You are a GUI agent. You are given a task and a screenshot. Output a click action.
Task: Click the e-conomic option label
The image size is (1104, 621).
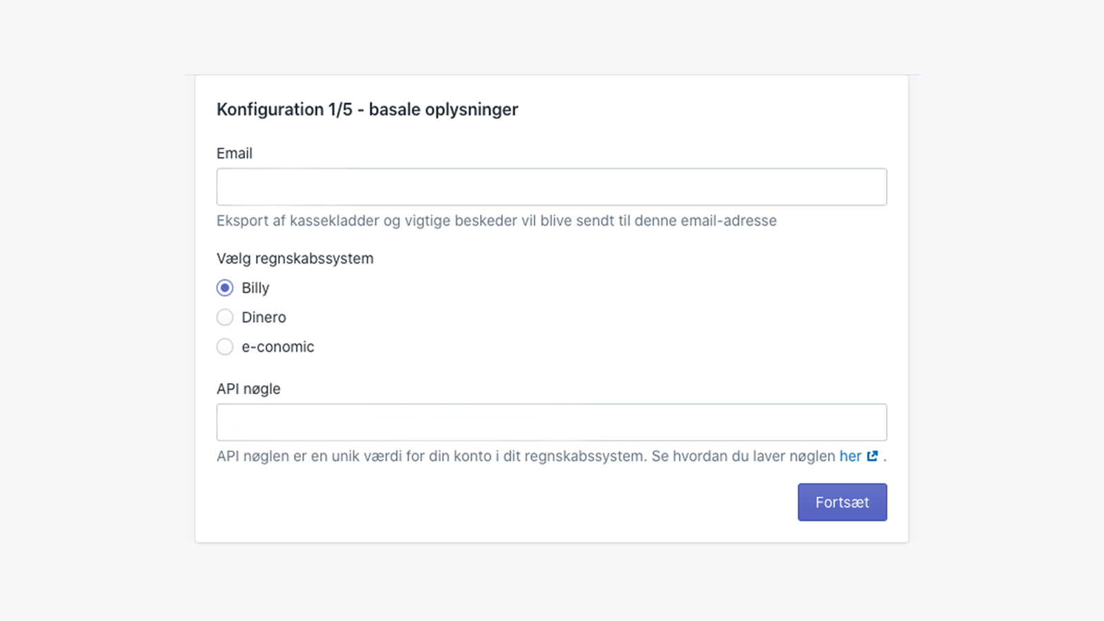pos(277,346)
